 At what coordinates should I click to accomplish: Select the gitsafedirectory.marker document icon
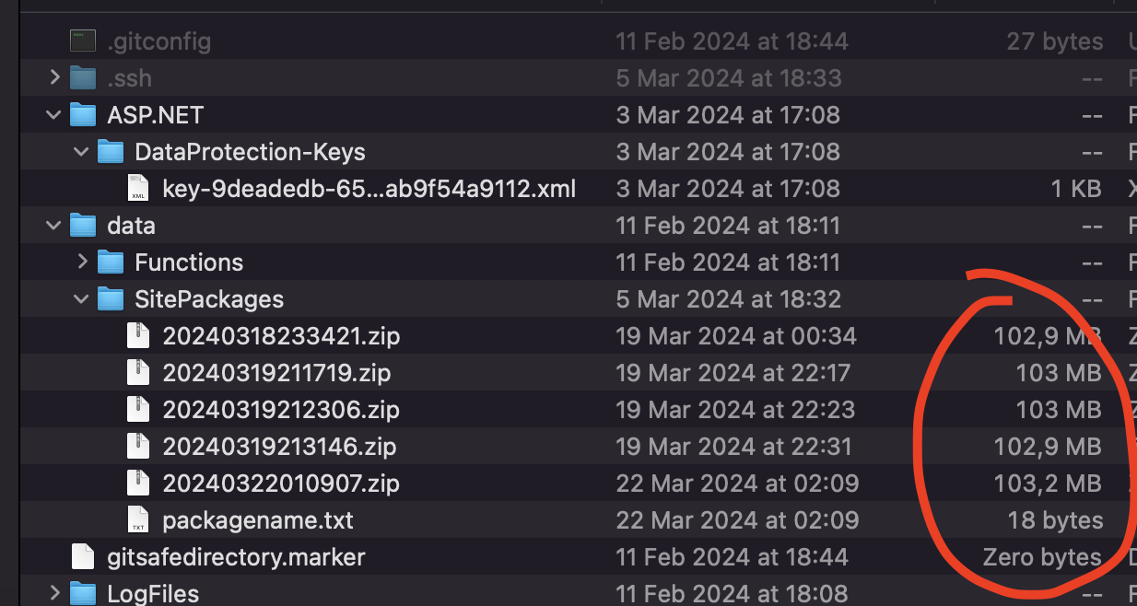(x=83, y=557)
